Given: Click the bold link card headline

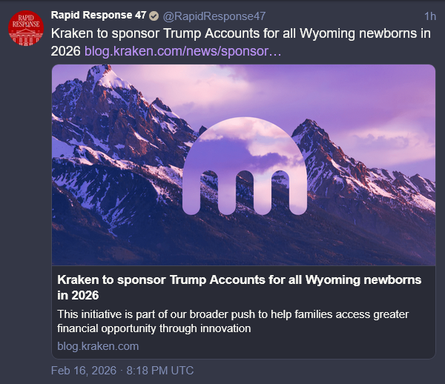Looking at the screenshot, I should tap(239, 280).
